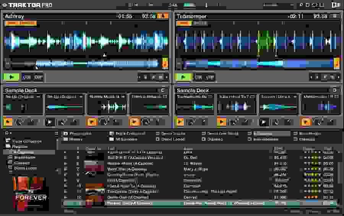Open the fourth Deck D sample slot menu
This screenshot has width=344, height=216.
coord(336,97)
